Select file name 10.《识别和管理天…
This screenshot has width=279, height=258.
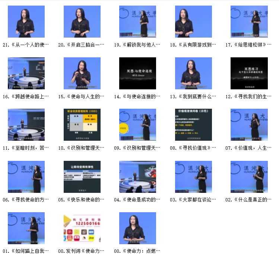(81, 148)
